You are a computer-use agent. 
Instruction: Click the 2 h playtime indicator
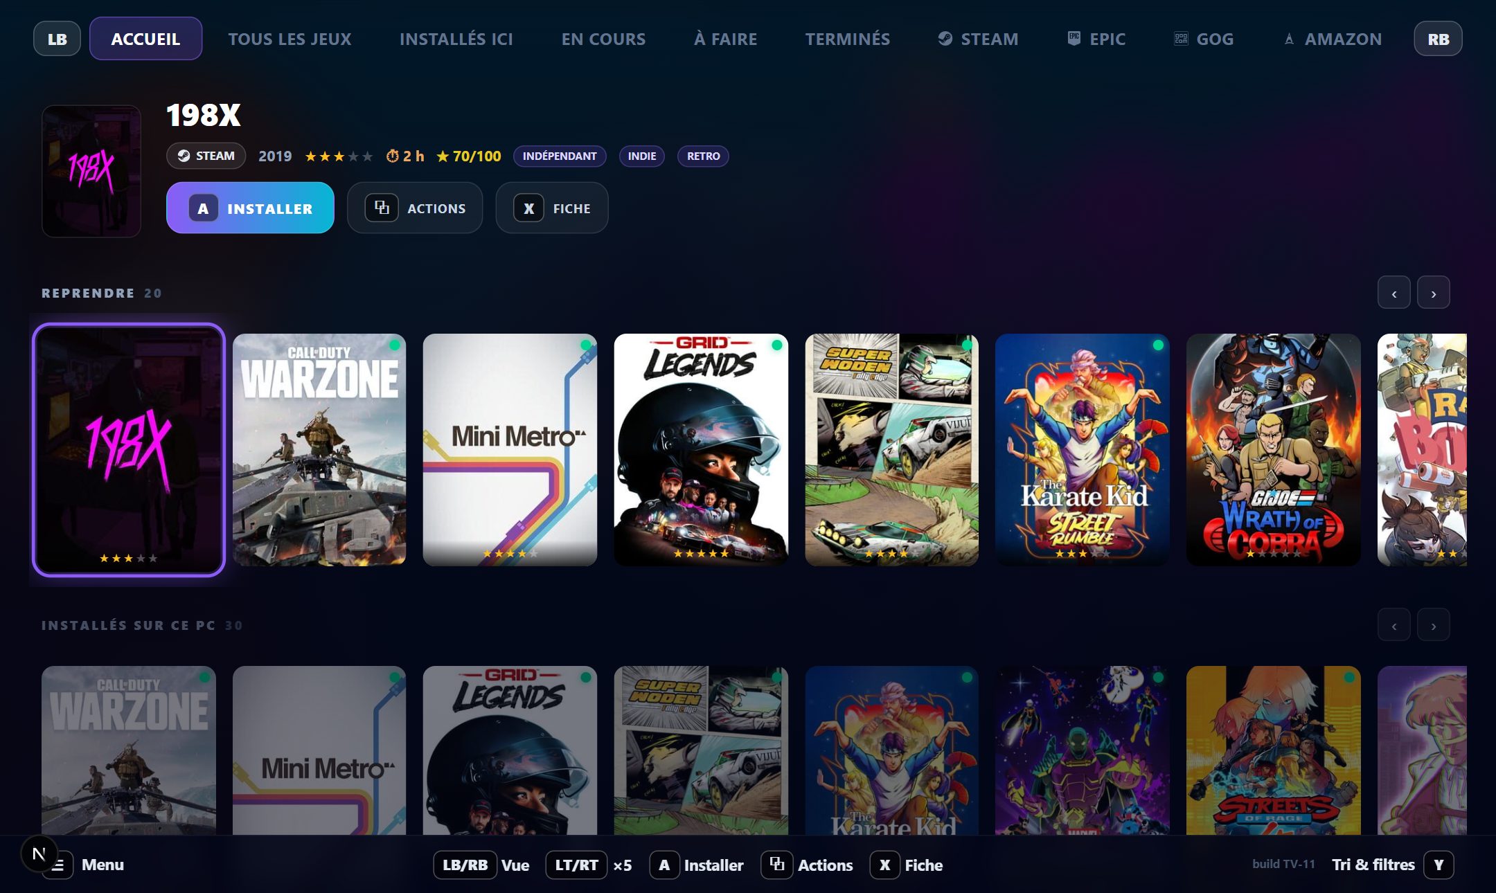click(x=405, y=156)
